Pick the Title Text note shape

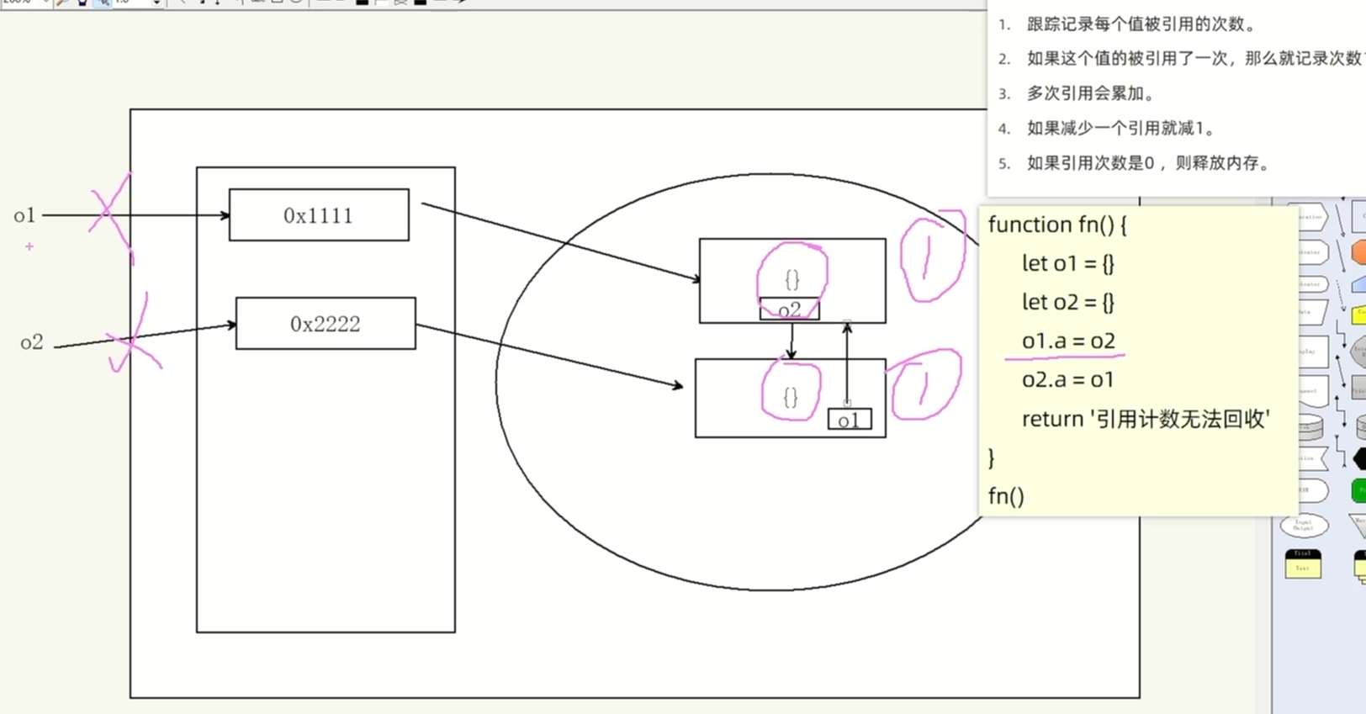[x=1304, y=563]
